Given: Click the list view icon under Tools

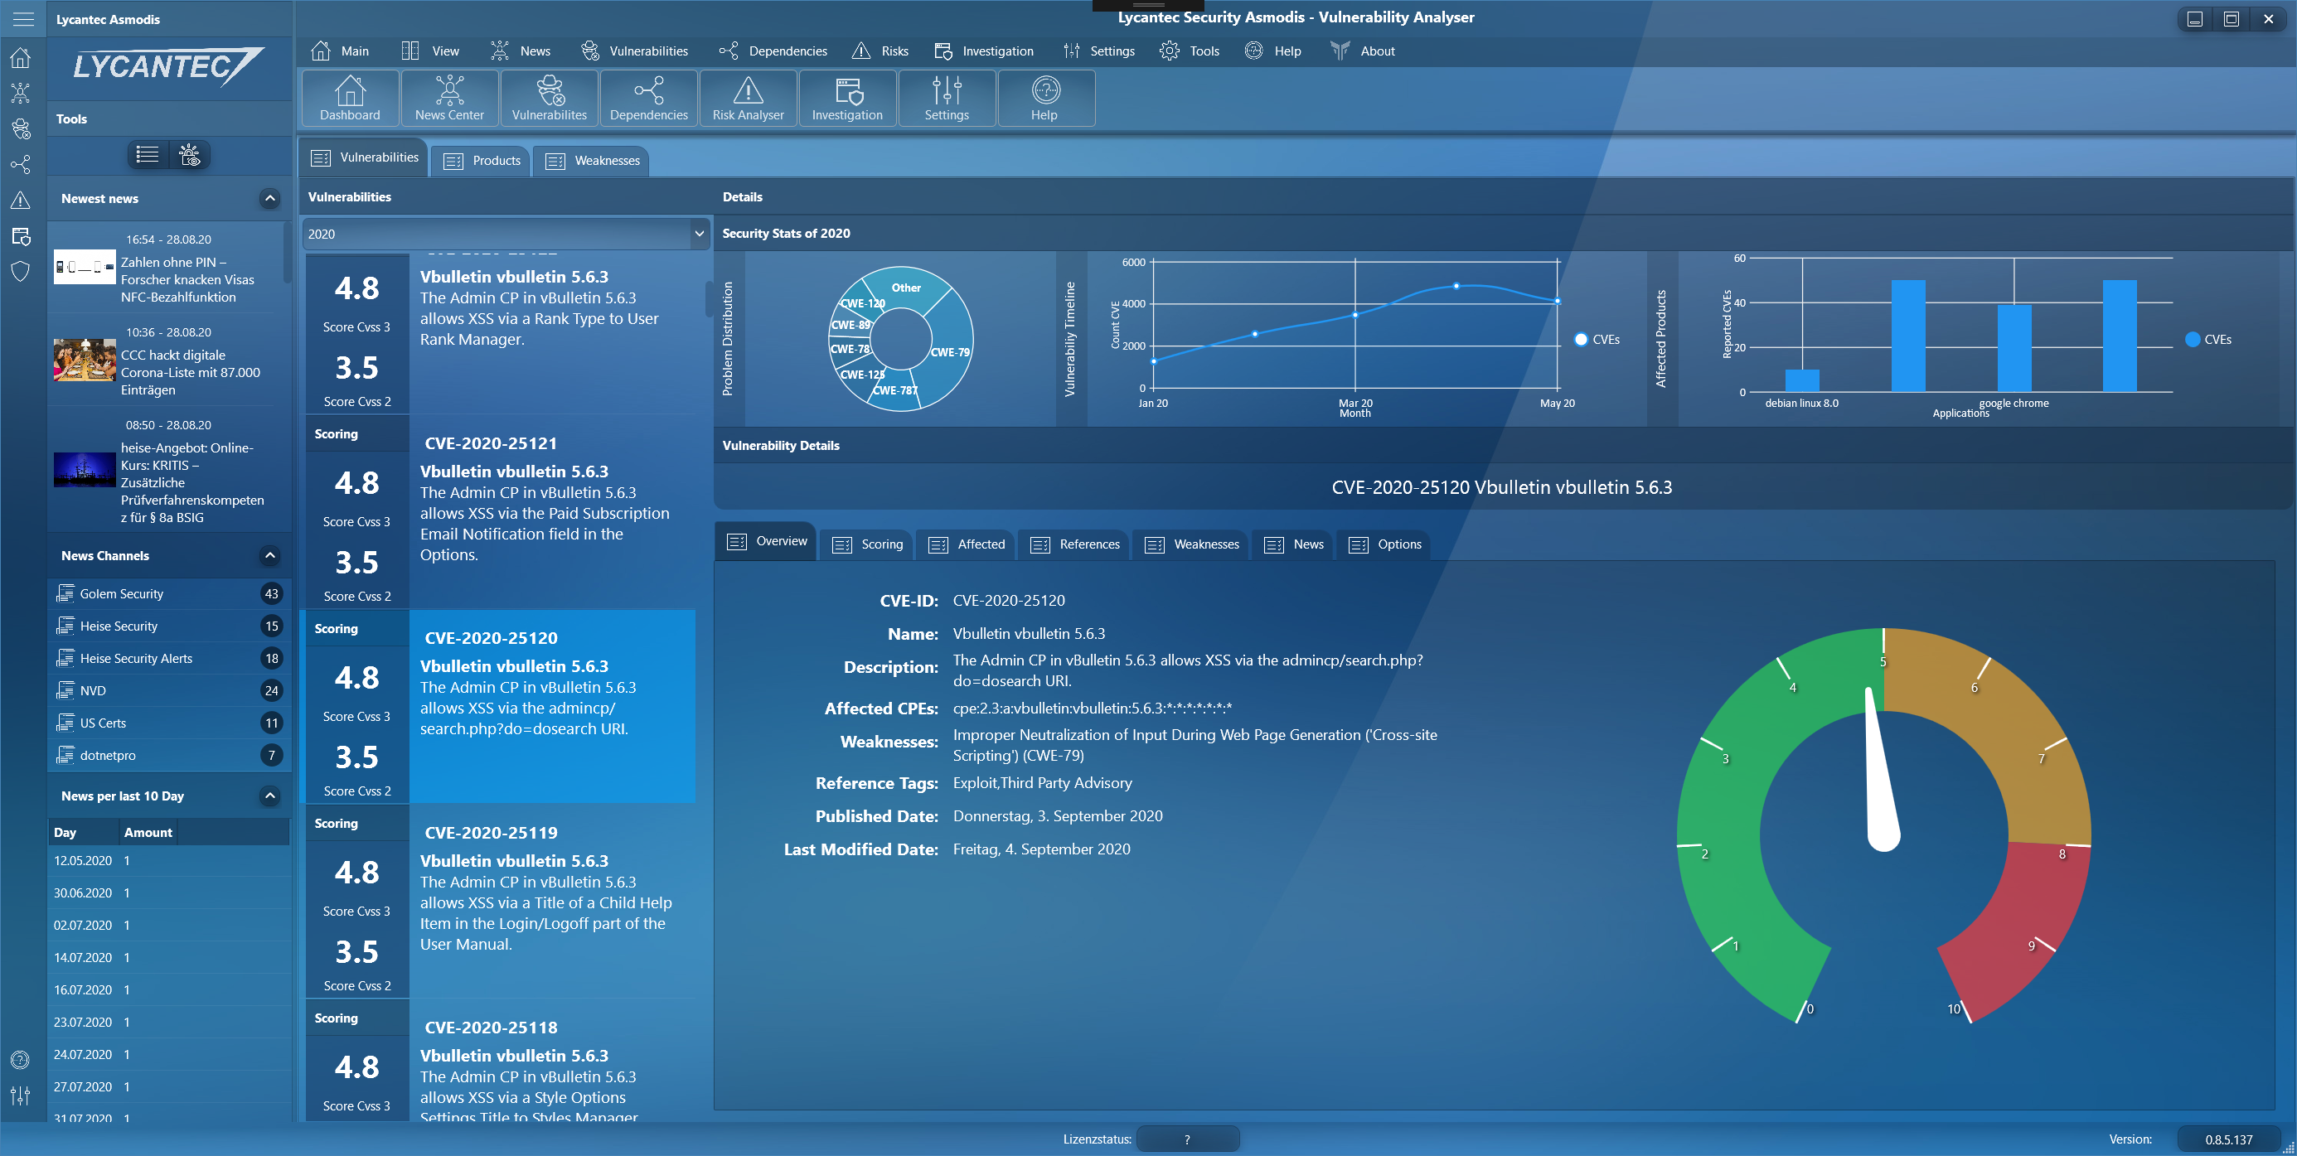Looking at the screenshot, I should click(148, 155).
